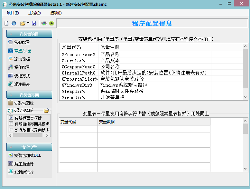250x189 pixels.
Task: Click first empty 变量代码 cell
Action: click(78, 129)
